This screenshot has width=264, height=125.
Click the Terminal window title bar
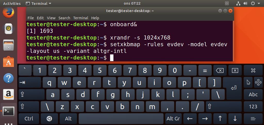pyautogui.click(x=130, y=11)
